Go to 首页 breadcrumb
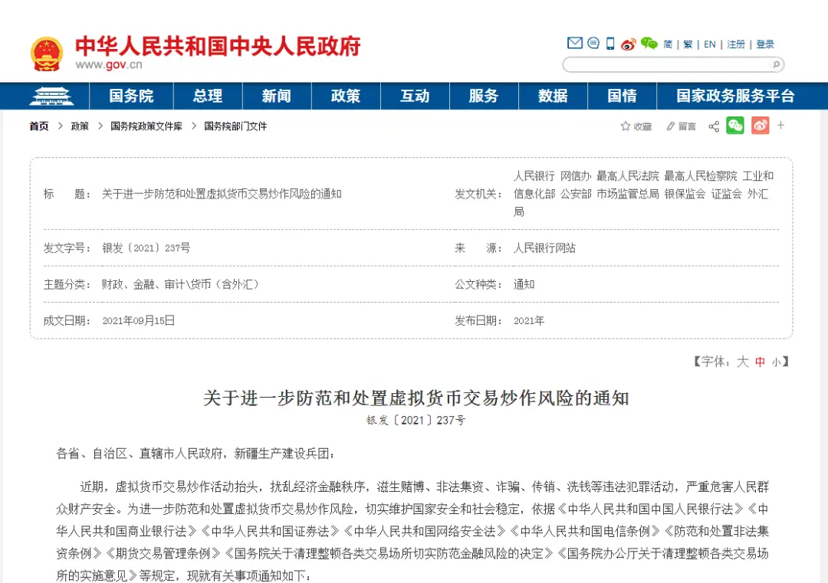The image size is (828, 583). (x=39, y=126)
